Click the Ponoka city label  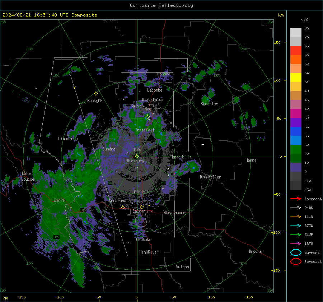pos(164,74)
